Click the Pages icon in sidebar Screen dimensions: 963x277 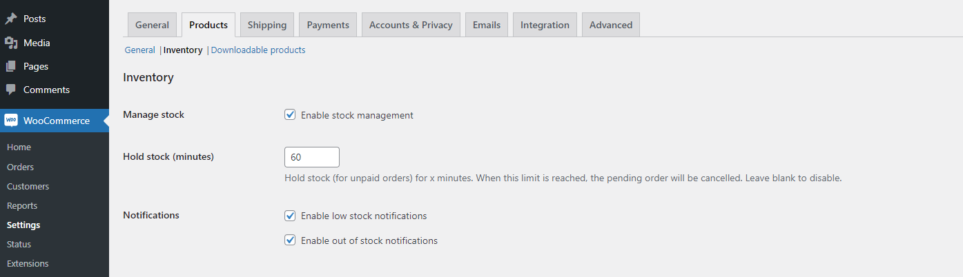11,66
